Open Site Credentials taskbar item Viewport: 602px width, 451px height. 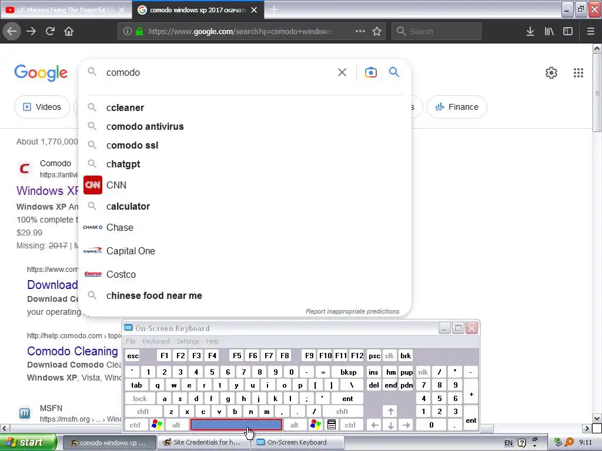[203, 442]
